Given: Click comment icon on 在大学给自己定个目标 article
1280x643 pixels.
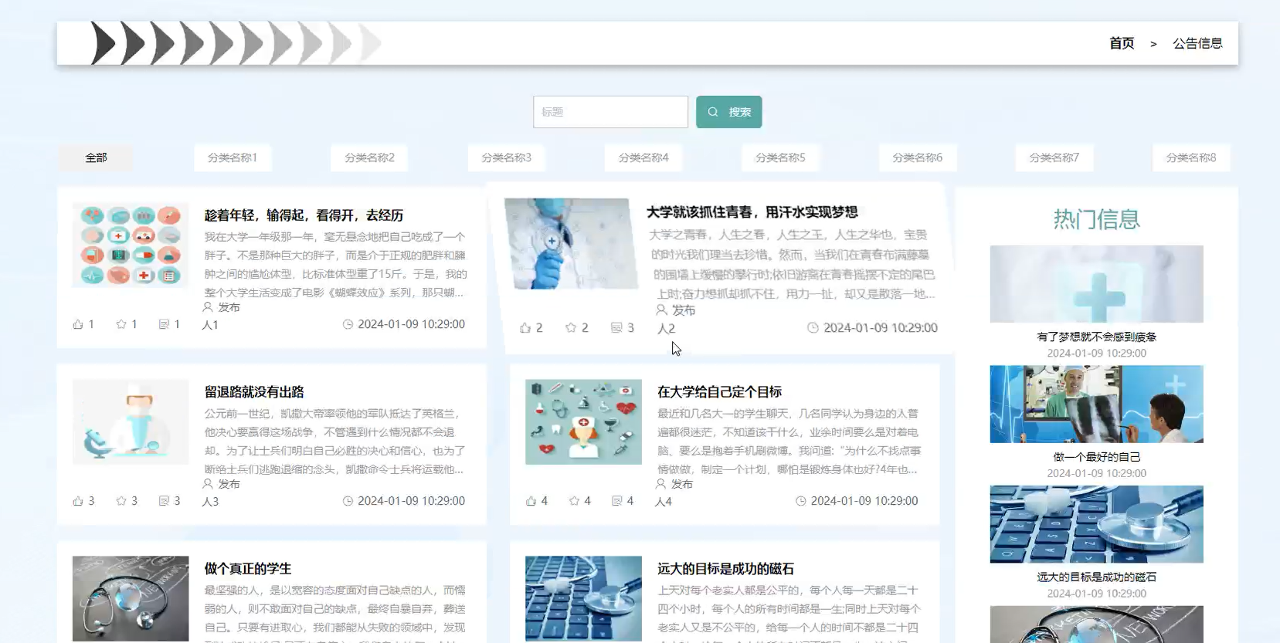Looking at the screenshot, I should click(616, 501).
